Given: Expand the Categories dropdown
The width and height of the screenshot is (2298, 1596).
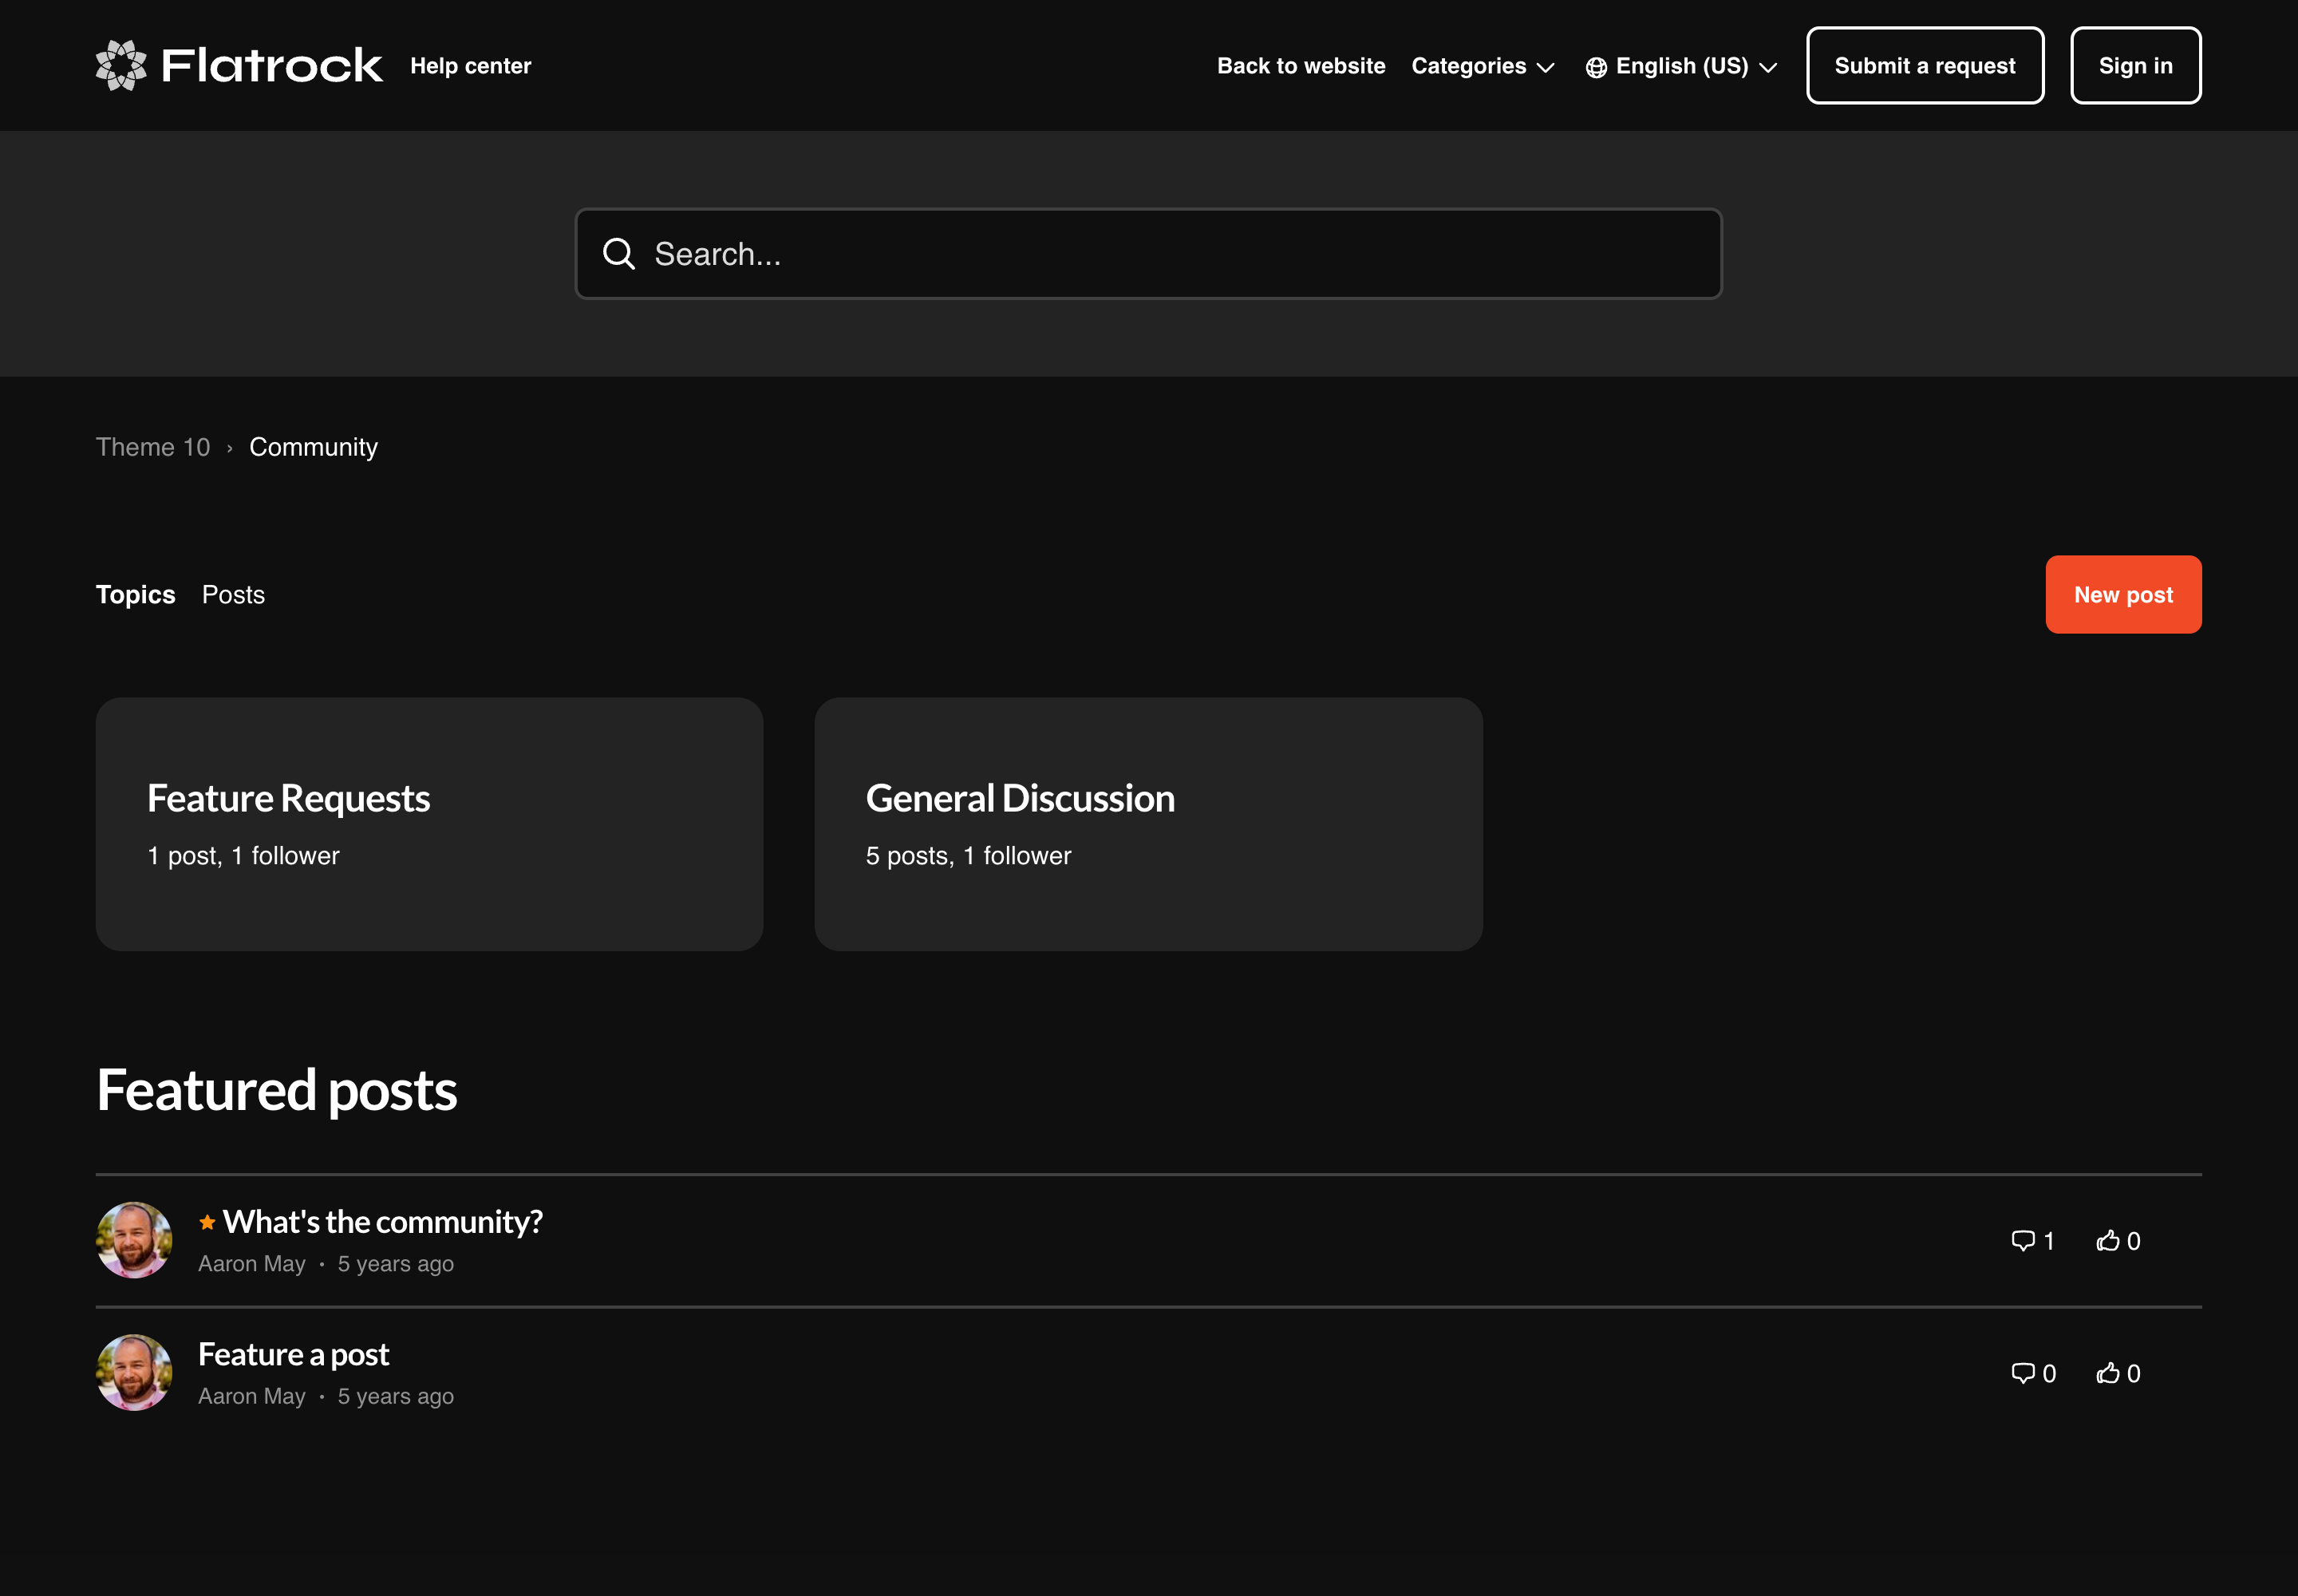Looking at the screenshot, I should click(1483, 66).
